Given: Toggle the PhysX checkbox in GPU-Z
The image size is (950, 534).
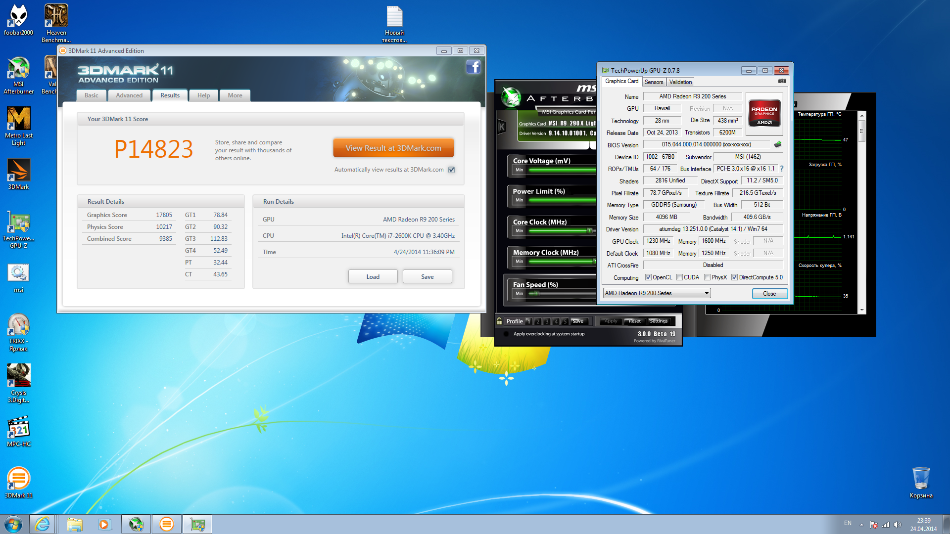Looking at the screenshot, I should point(708,277).
